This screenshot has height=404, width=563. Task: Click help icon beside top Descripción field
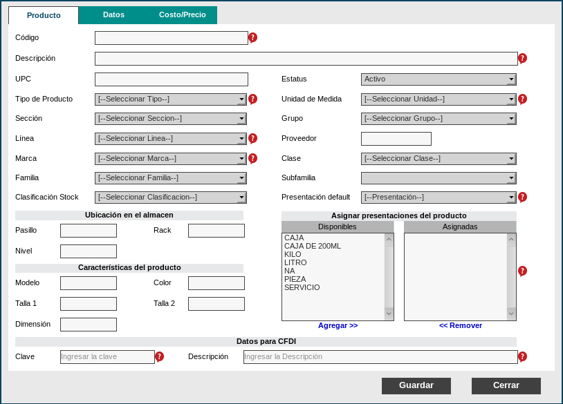pyautogui.click(x=522, y=58)
